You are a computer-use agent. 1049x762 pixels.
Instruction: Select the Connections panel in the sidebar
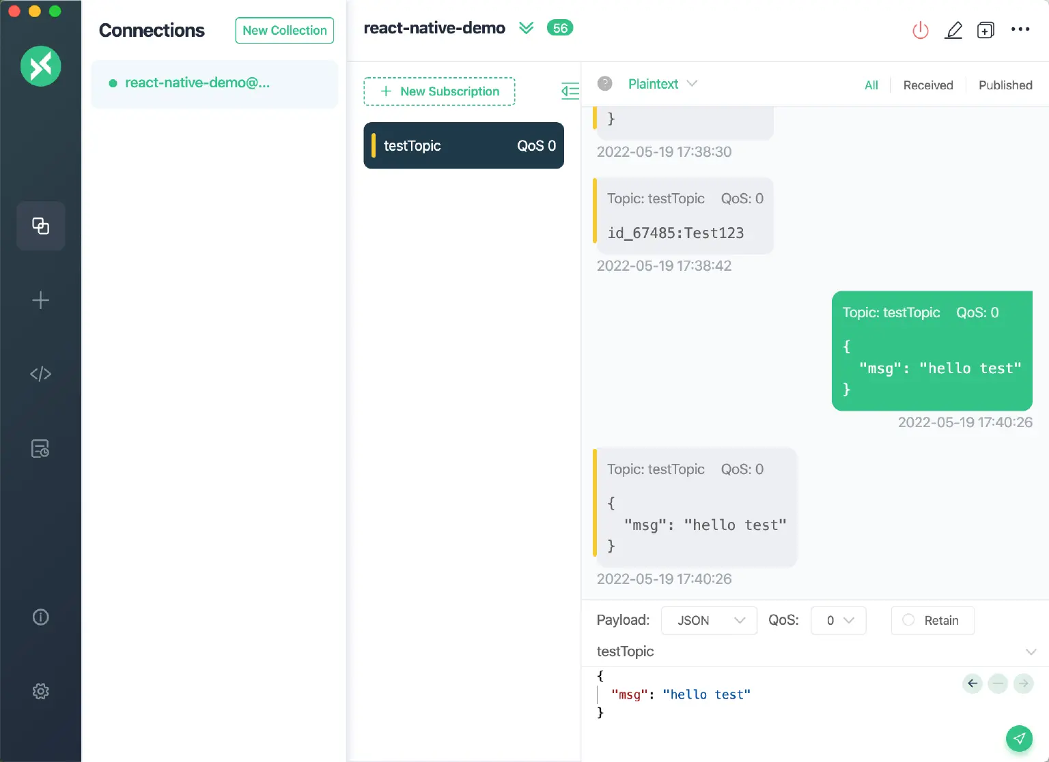(x=40, y=226)
